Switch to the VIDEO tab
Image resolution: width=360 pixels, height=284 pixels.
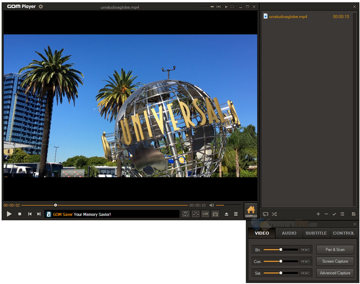tap(262, 233)
